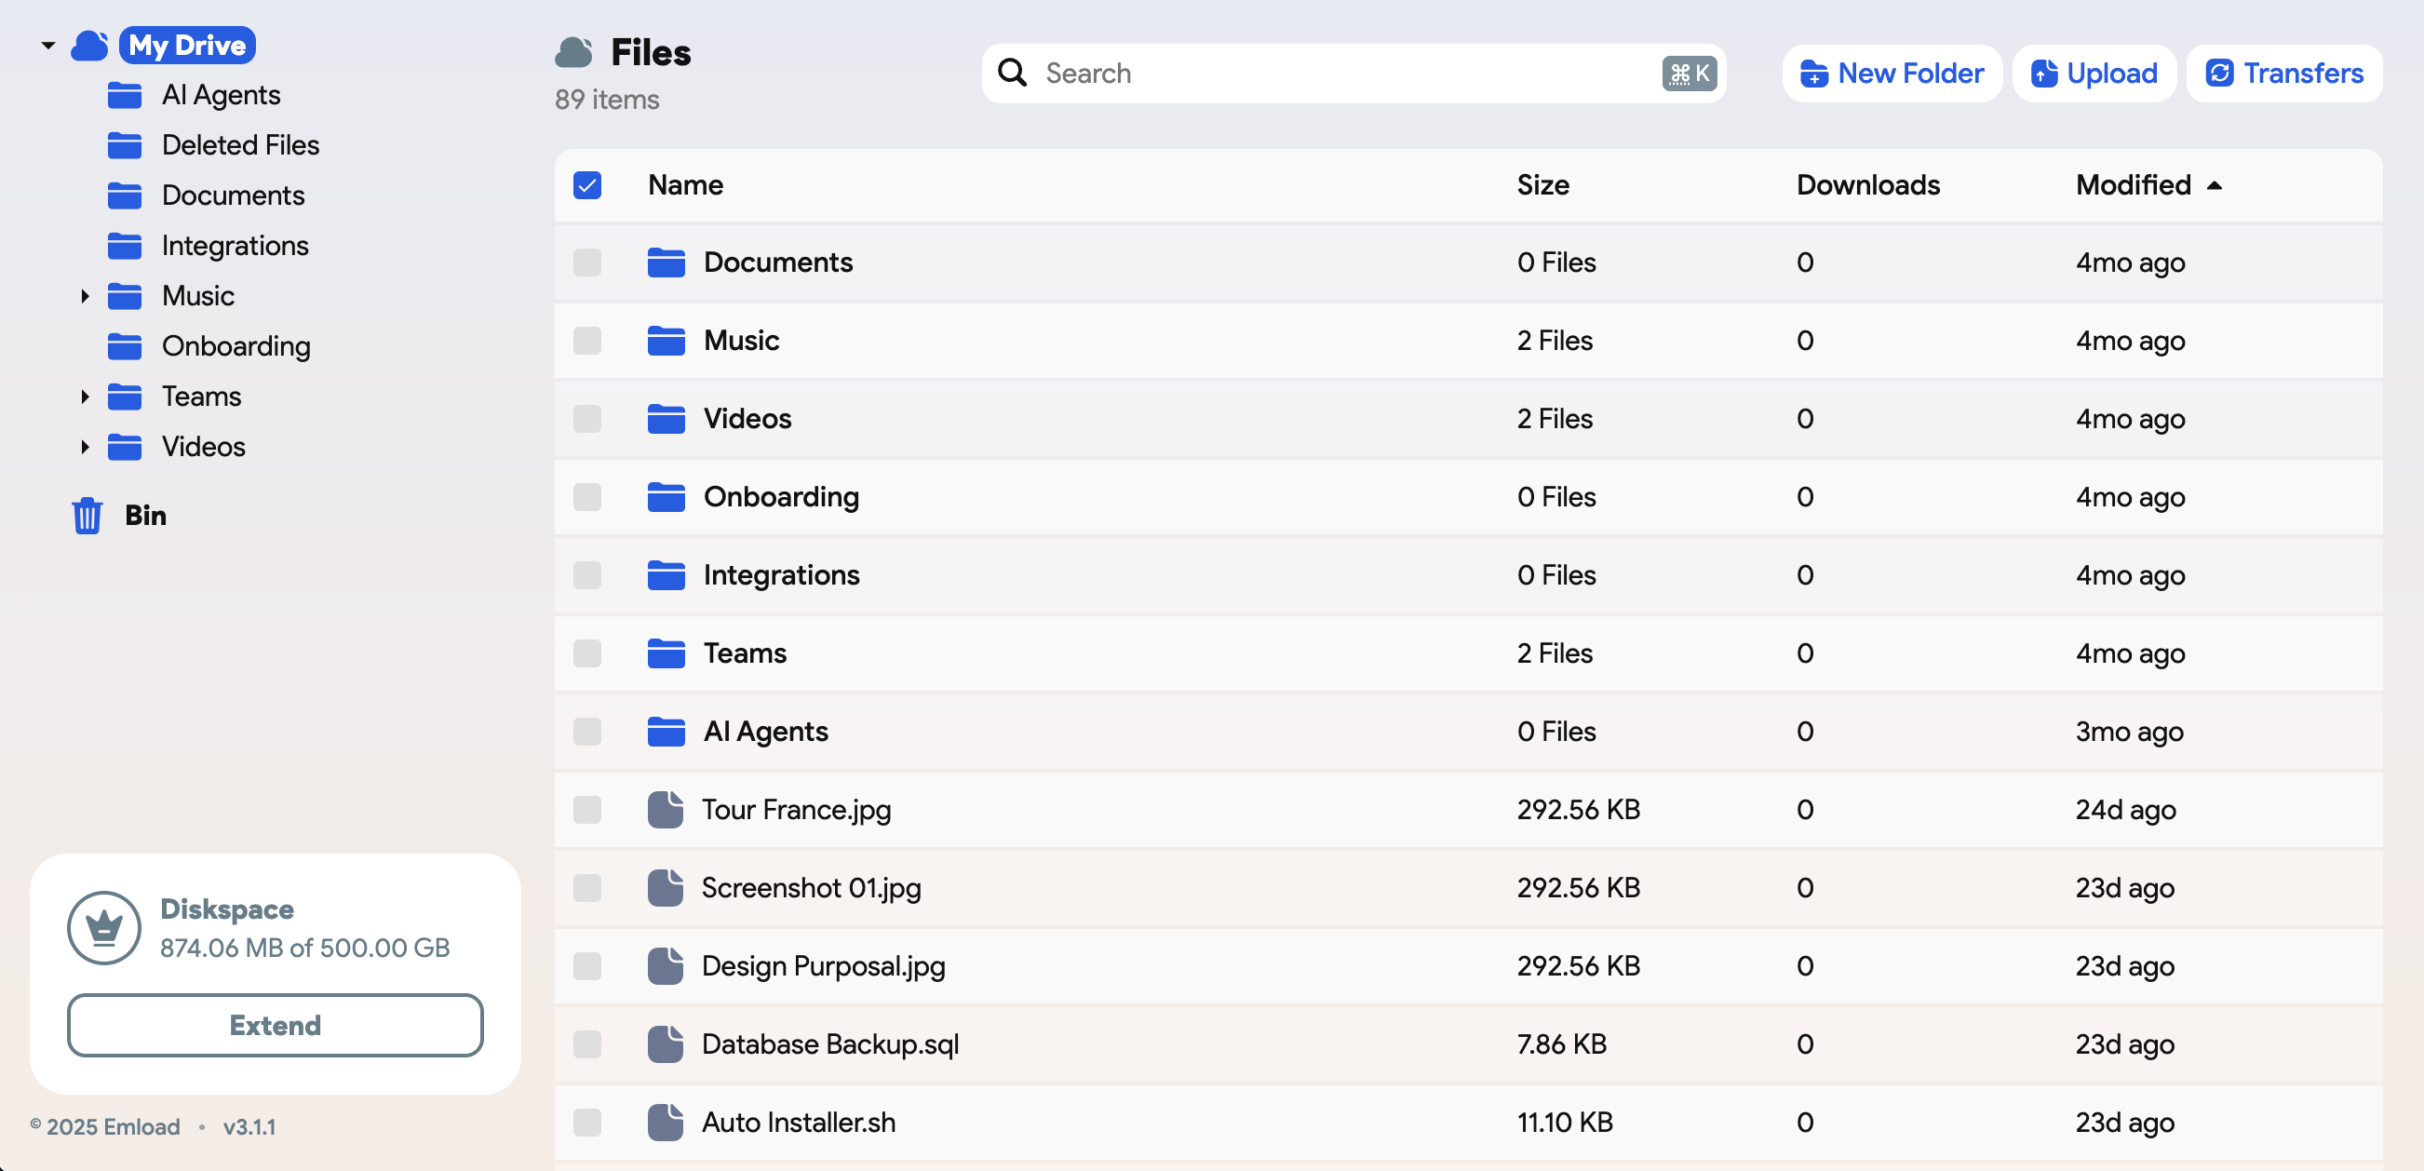Sort by Downloads column header
The height and width of the screenshot is (1171, 2424).
click(x=1868, y=185)
